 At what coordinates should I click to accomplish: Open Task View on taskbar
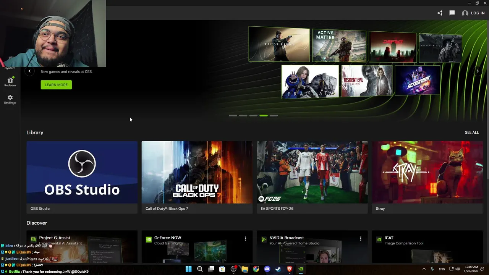(x=211, y=269)
